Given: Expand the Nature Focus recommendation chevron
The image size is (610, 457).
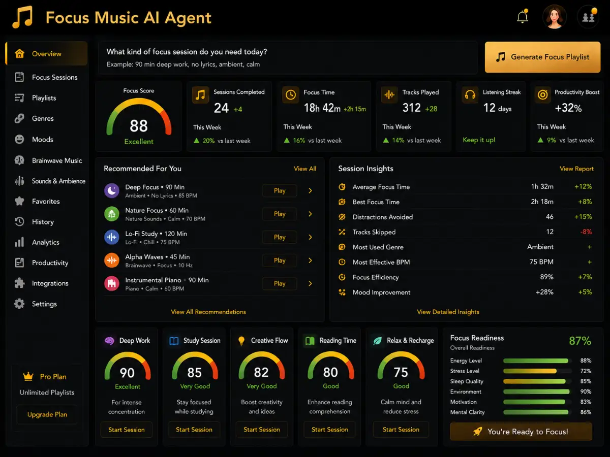Looking at the screenshot, I should click(x=310, y=214).
